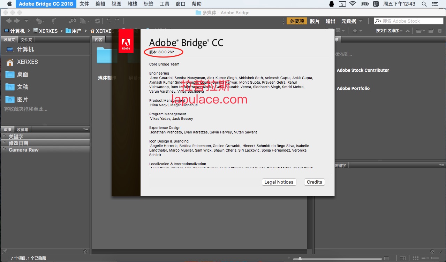Click the Adobe Stock search field

pos(408,21)
